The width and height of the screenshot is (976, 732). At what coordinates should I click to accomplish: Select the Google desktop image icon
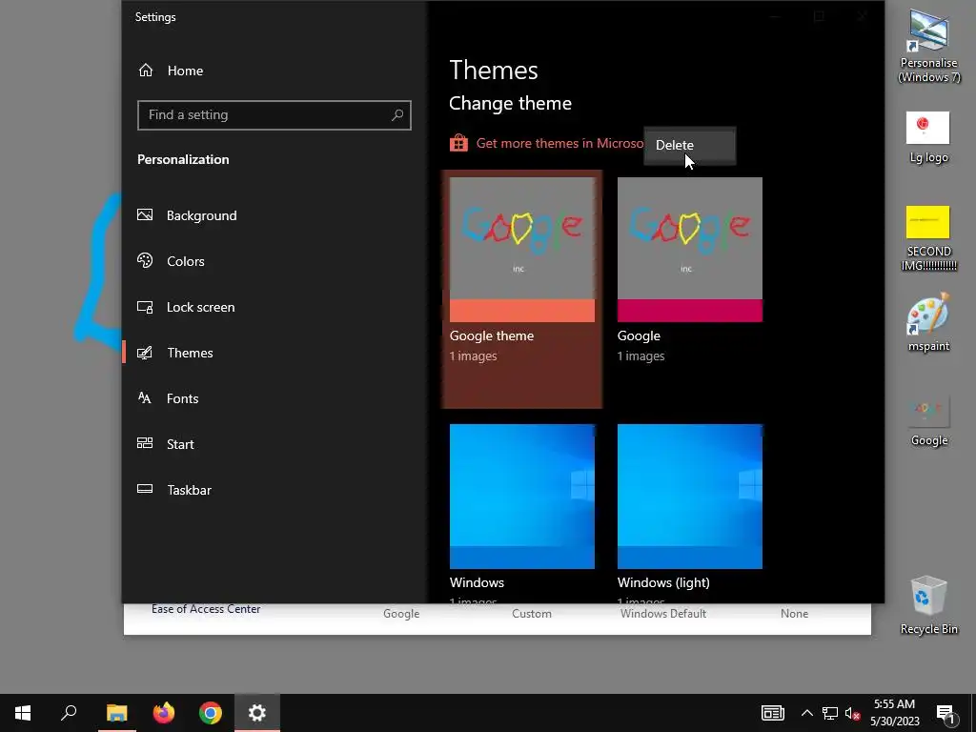(x=928, y=420)
